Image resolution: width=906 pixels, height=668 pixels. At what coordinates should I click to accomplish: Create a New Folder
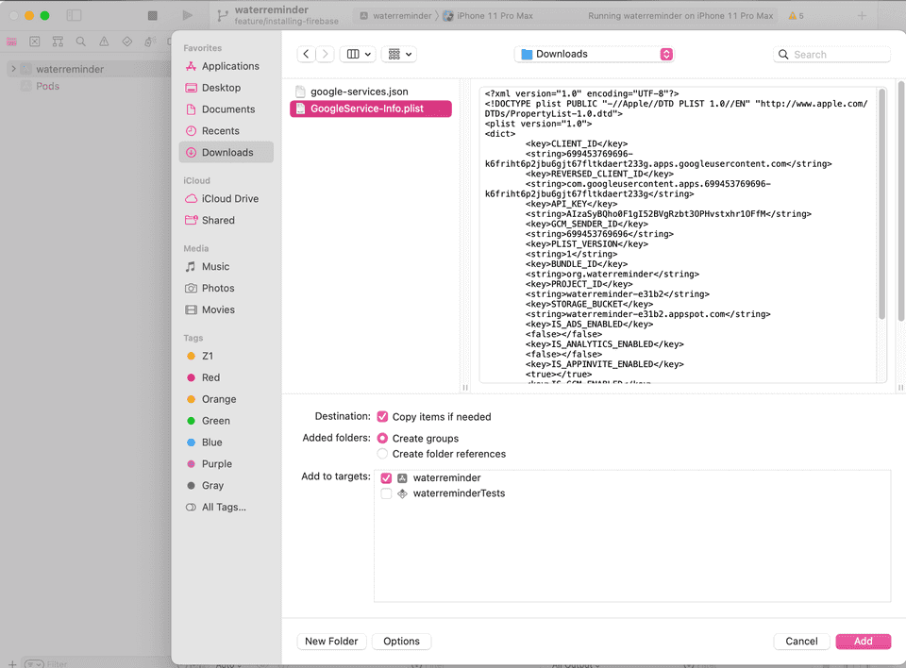pos(331,641)
